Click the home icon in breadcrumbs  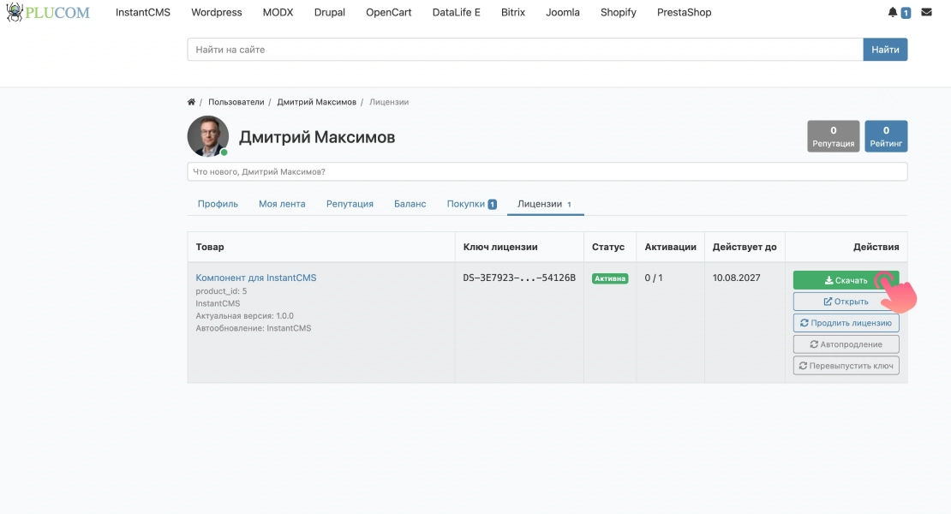coord(191,102)
